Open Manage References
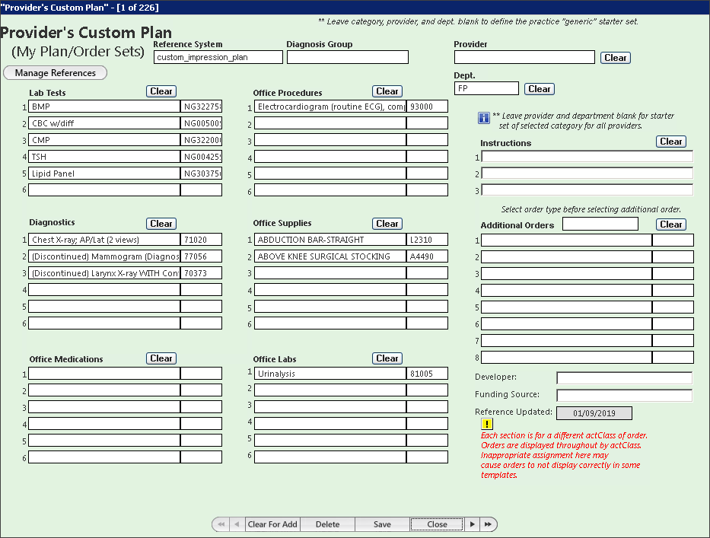710x538 pixels. 56,73
